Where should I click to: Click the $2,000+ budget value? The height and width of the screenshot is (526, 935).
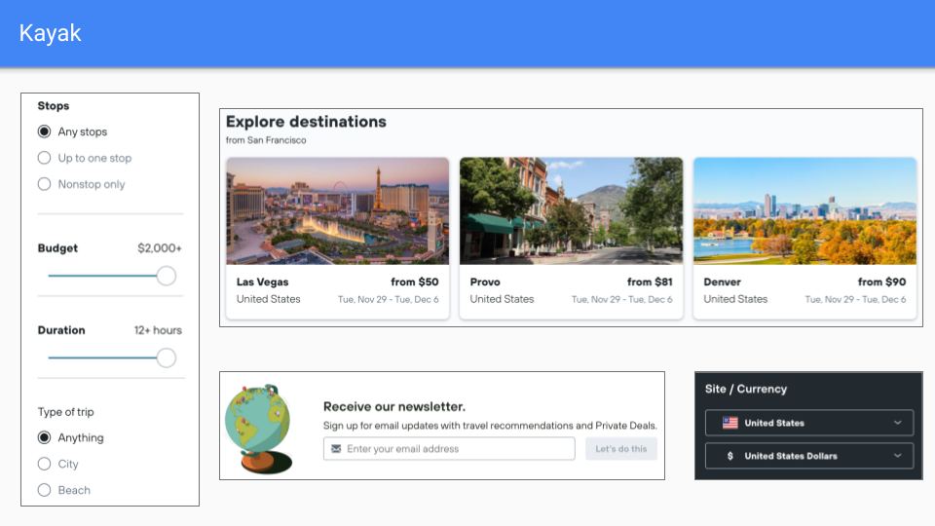tap(159, 248)
